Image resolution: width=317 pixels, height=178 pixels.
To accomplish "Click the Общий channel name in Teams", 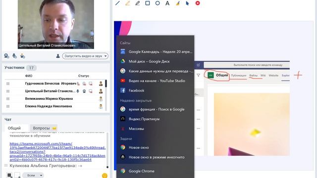I will (222, 75).
